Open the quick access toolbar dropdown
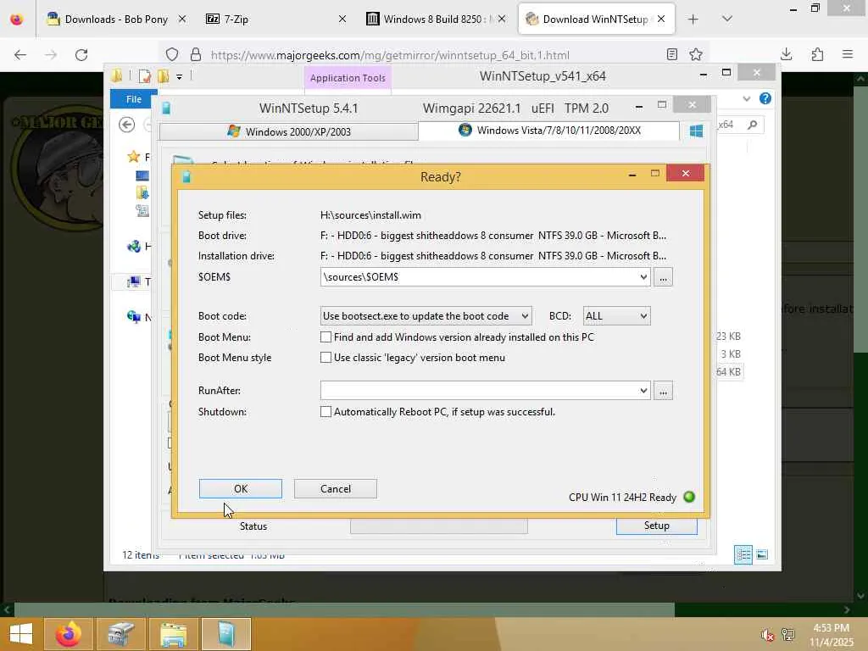The width and height of the screenshot is (868, 651). pyautogui.click(x=180, y=77)
